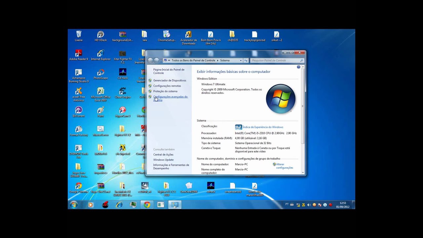Launch the ChromeSetup installer icon

pos(167,36)
